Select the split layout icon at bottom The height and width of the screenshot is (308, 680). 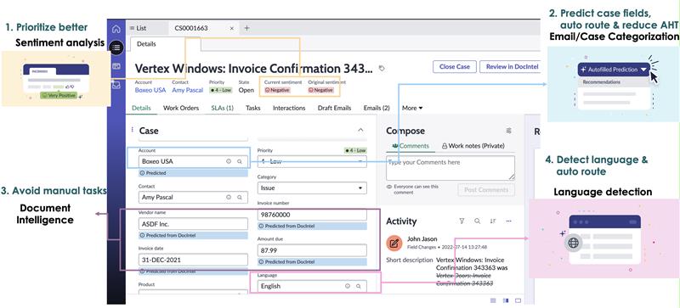[506, 300]
